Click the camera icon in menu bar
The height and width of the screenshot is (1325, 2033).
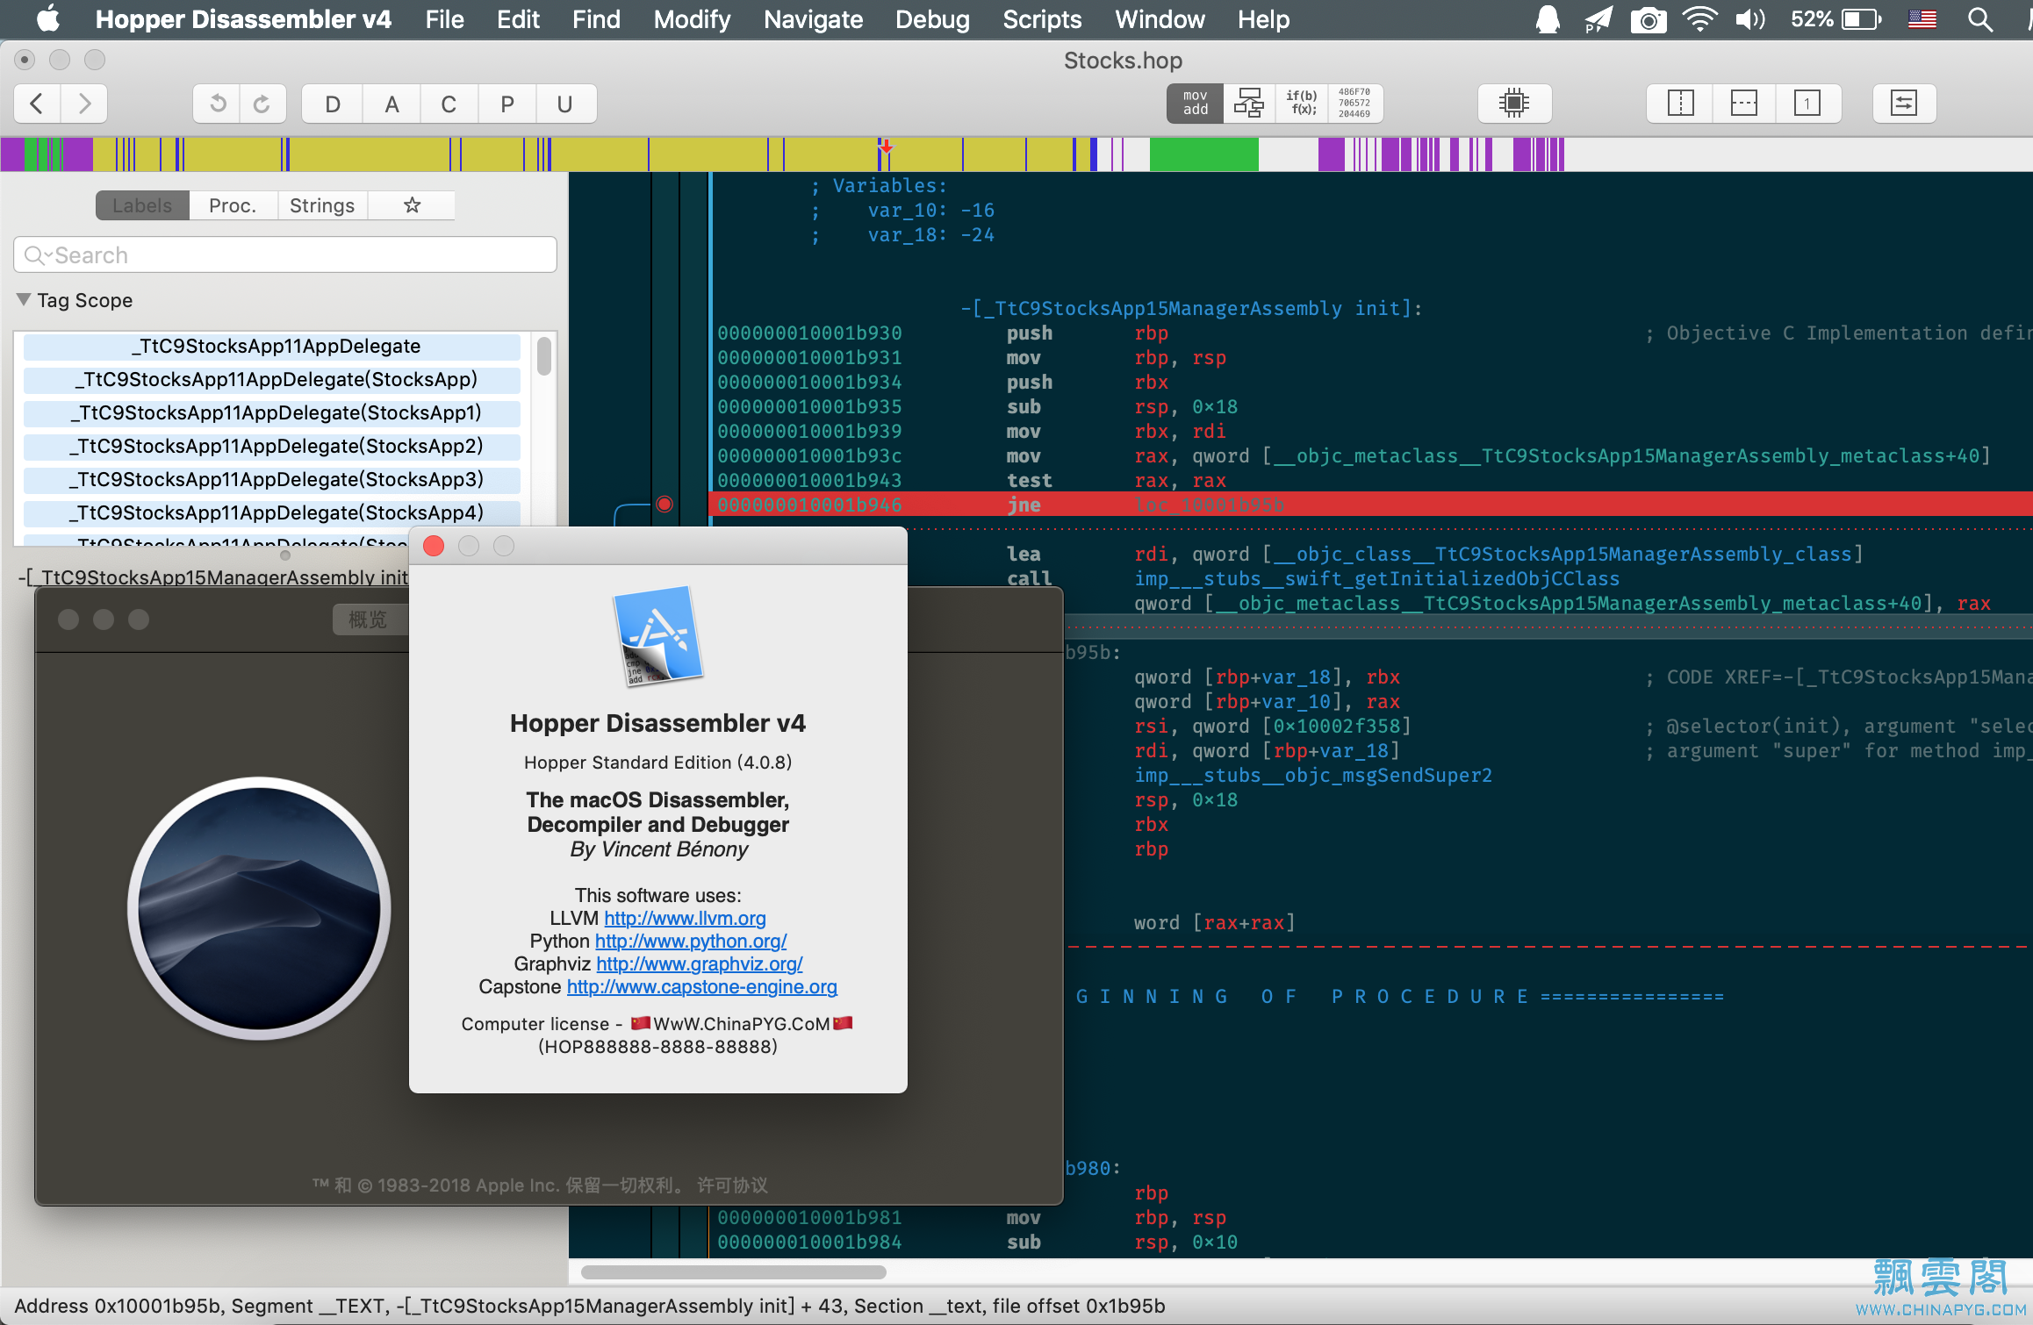1649,19
